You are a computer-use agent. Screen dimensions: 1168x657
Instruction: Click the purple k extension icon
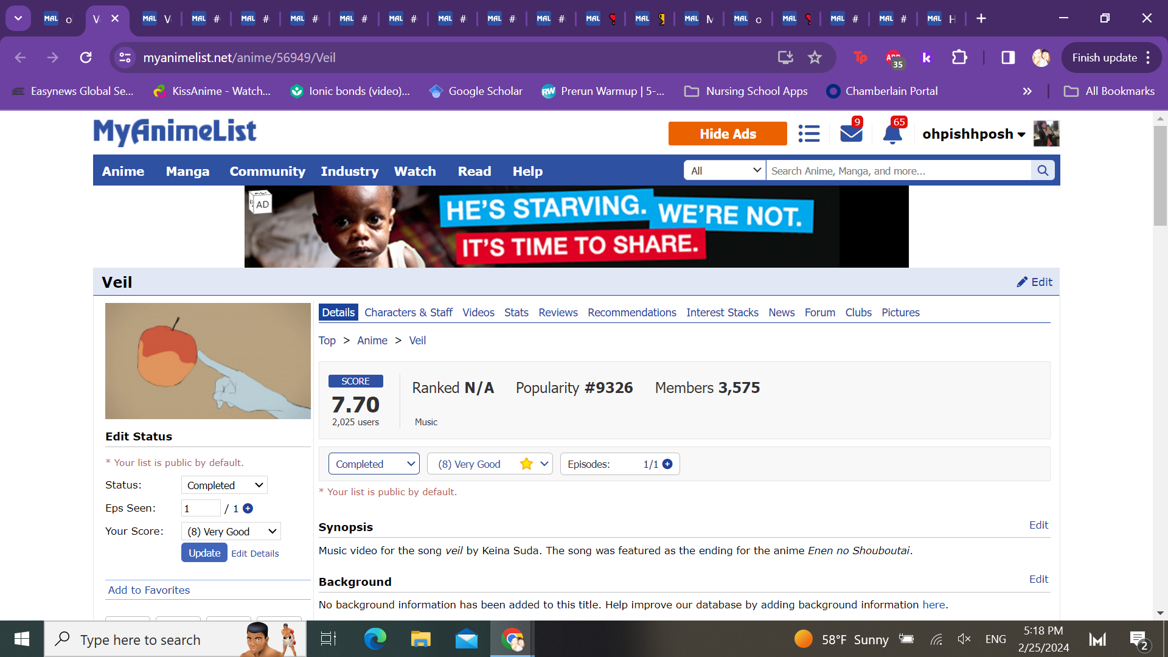pyautogui.click(x=926, y=58)
